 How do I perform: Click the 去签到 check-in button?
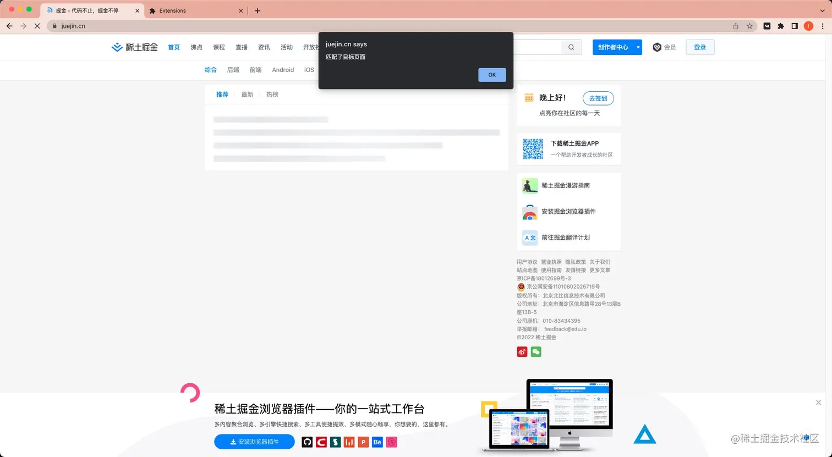pyautogui.click(x=598, y=98)
